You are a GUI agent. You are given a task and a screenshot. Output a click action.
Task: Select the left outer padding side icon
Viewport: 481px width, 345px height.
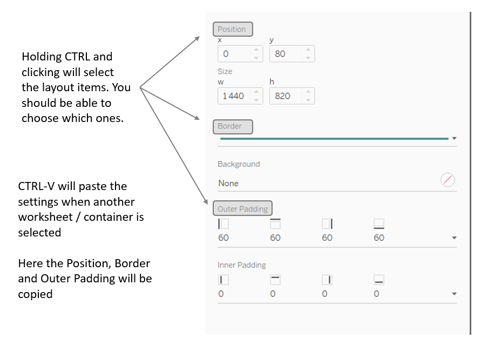point(223,223)
